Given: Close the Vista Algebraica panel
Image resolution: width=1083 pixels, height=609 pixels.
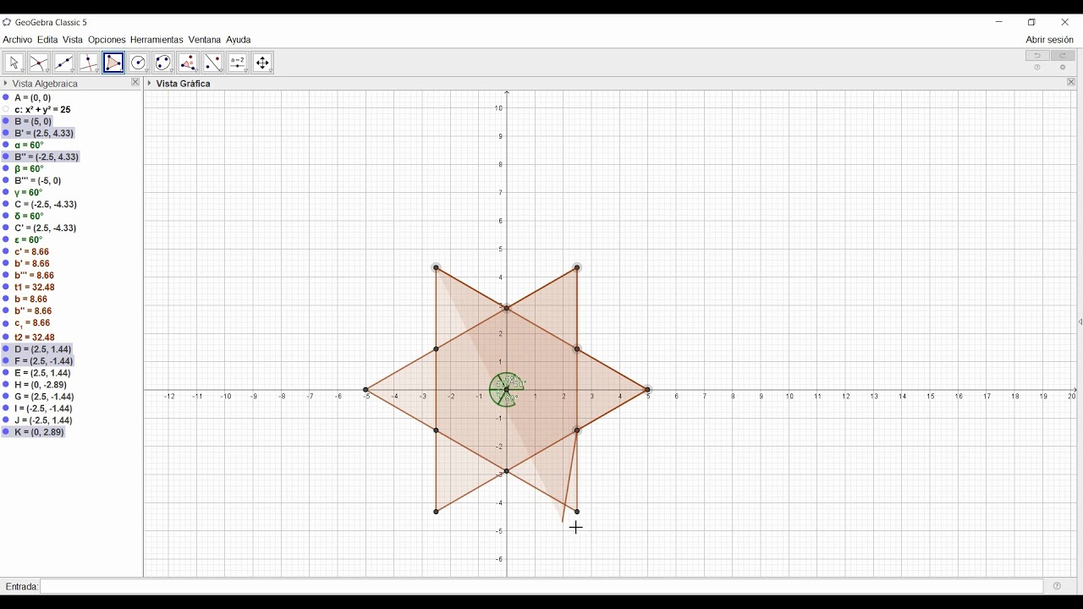Looking at the screenshot, I should (135, 83).
